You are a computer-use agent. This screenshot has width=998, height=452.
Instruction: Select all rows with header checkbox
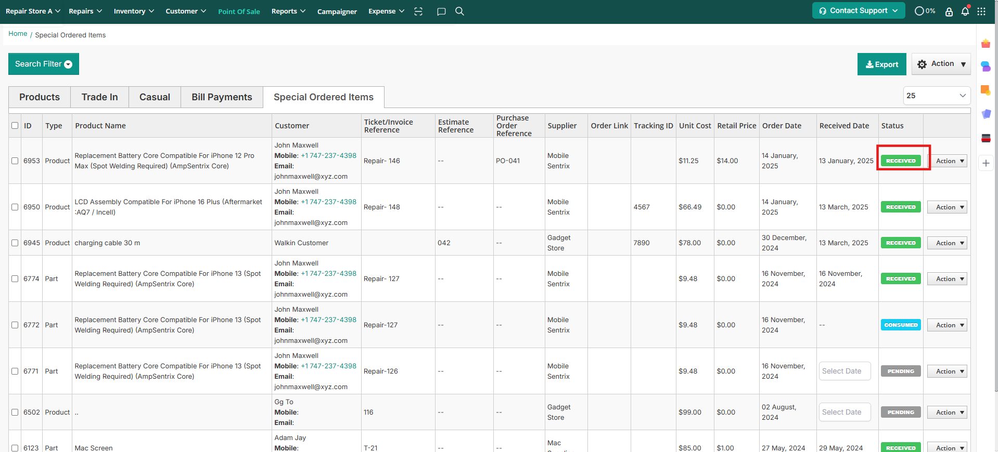pyautogui.click(x=15, y=126)
